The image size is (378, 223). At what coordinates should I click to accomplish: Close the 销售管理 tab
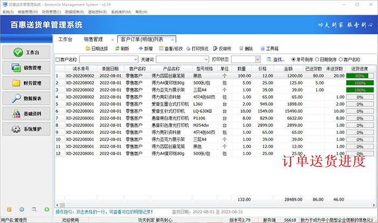click(x=112, y=40)
